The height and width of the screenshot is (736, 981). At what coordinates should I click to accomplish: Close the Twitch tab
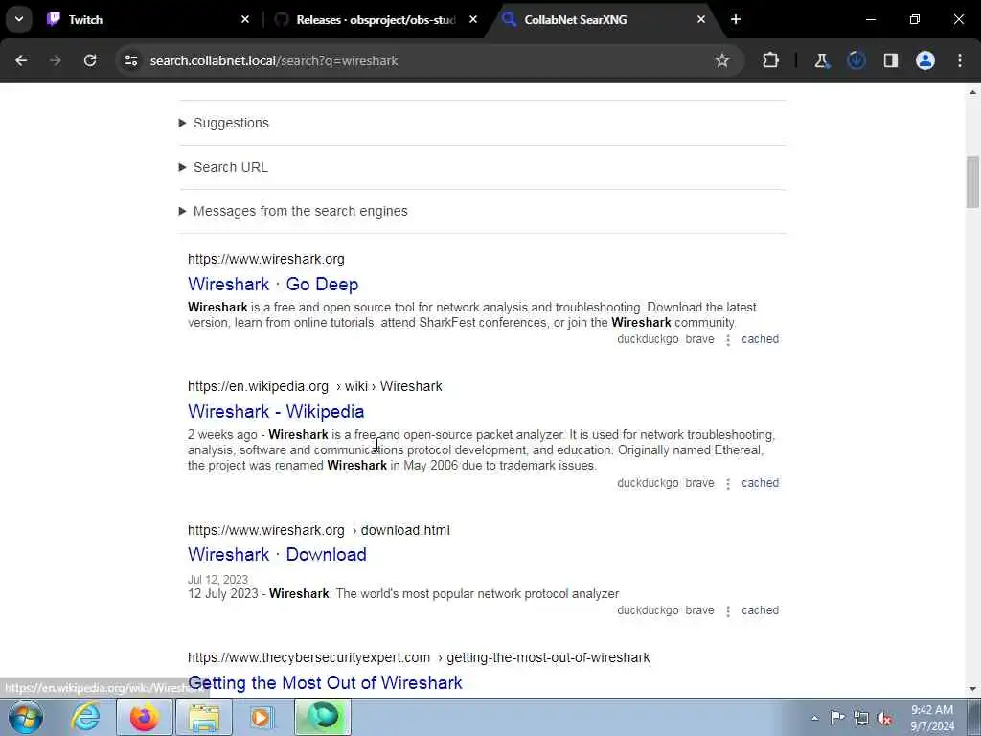(x=245, y=19)
